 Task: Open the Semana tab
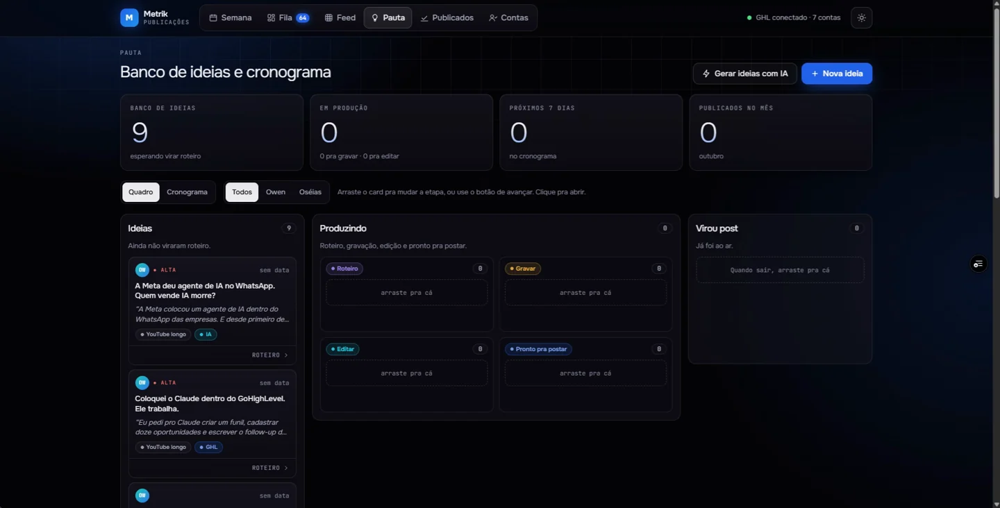tap(231, 18)
